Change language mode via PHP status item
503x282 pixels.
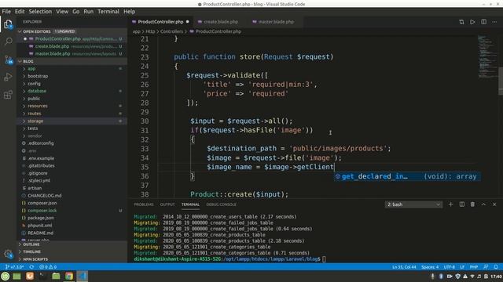click(474, 266)
